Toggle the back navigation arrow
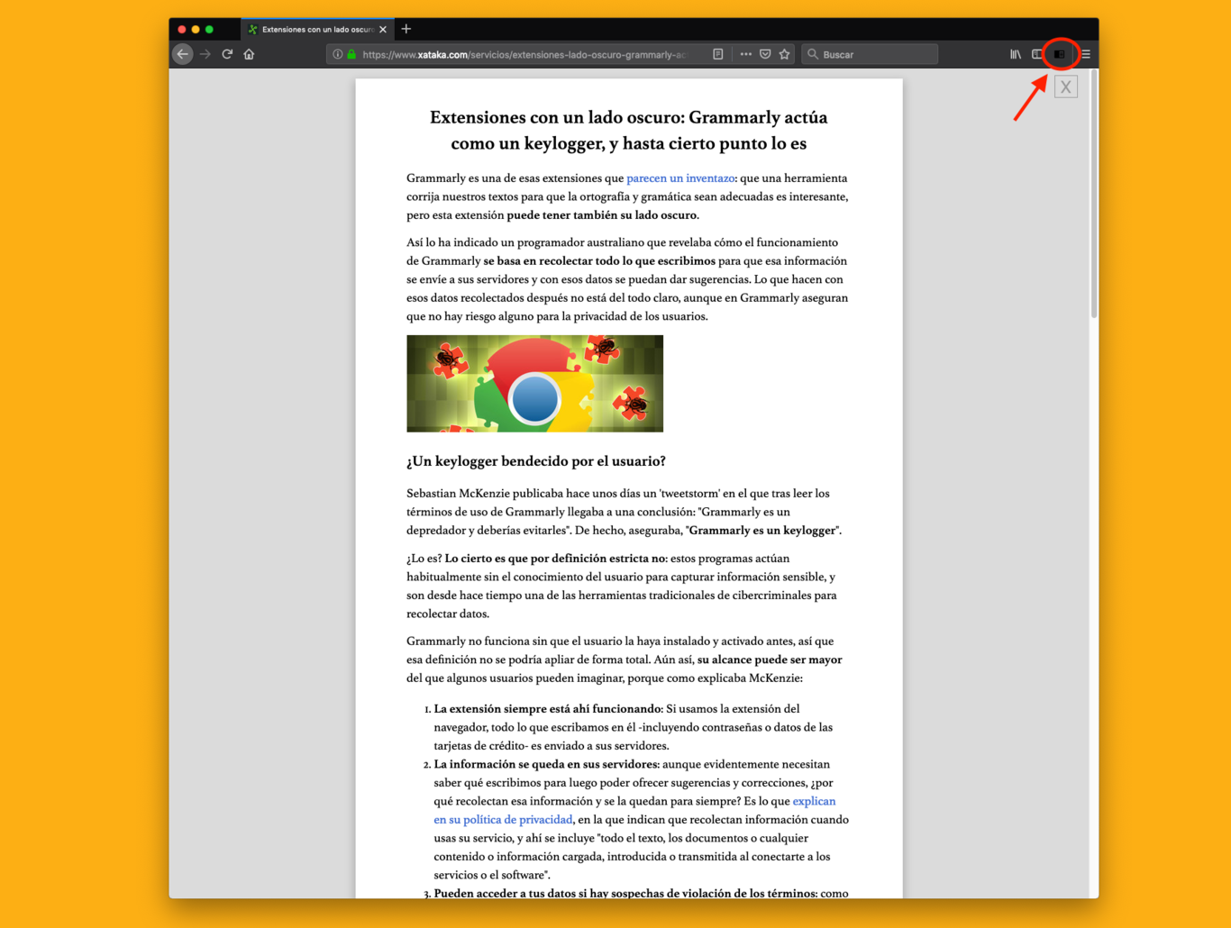 point(183,54)
